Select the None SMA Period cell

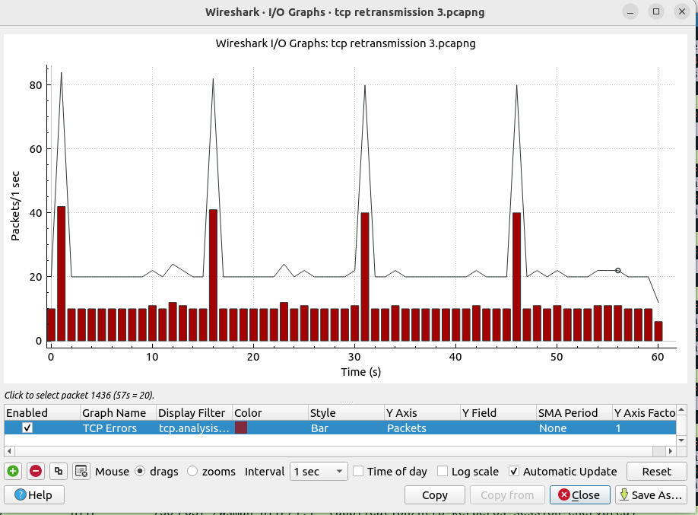tap(573, 428)
